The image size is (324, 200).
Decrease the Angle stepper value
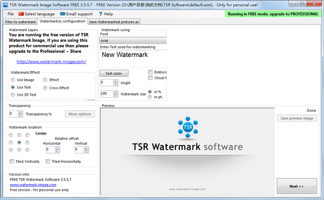116,84
